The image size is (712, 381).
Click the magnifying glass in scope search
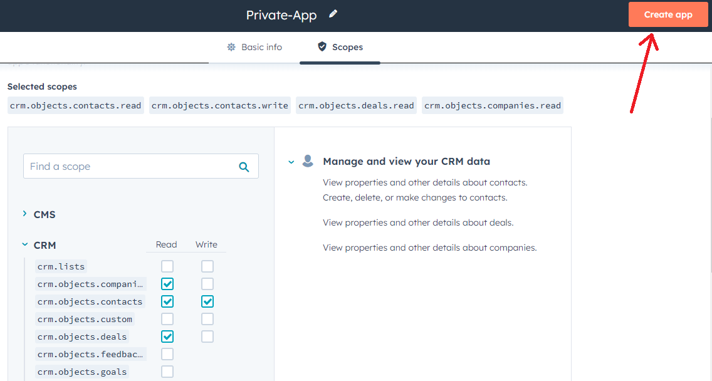click(x=244, y=166)
